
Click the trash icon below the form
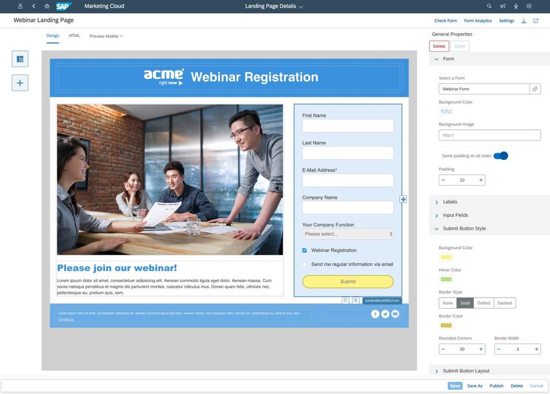pyautogui.click(x=355, y=300)
